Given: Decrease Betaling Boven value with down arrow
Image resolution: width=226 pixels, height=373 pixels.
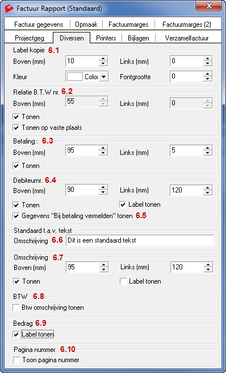Looking at the screenshot, I should 103,153.
